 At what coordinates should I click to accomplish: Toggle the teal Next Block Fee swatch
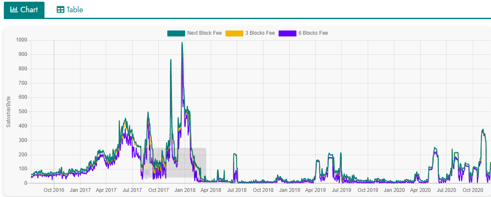tap(176, 33)
